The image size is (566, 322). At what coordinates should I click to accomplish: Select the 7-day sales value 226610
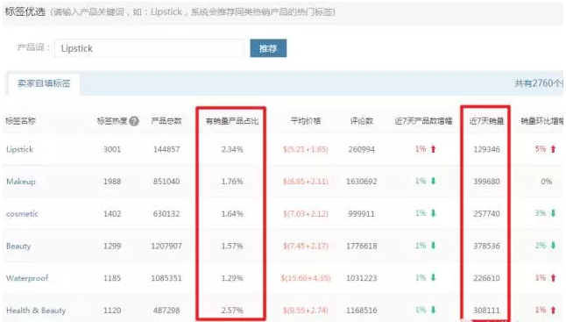486,278
